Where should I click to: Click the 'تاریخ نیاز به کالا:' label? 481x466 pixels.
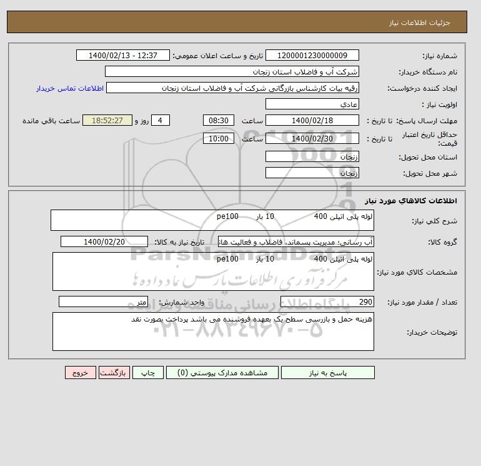(x=179, y=242)
